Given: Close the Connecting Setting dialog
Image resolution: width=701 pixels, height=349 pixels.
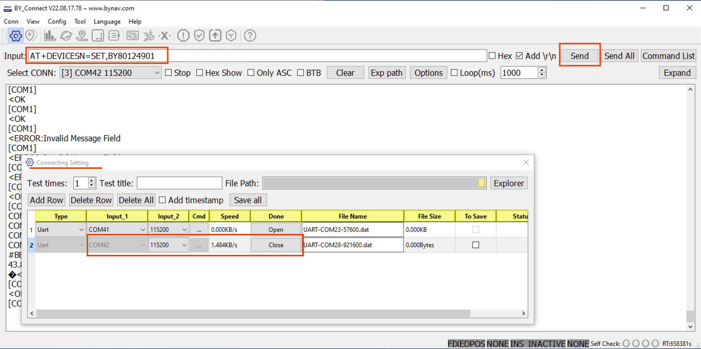Looking at the screenshot, I should [x=526, y=162].
